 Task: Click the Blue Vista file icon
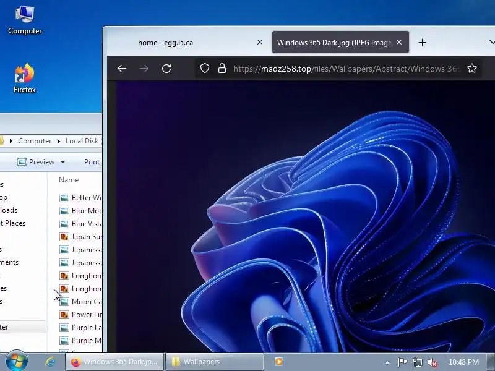(x=64, y=224)
